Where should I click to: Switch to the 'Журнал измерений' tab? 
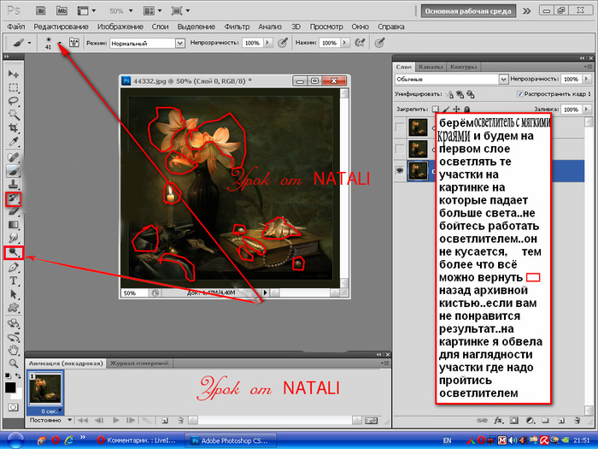coord(139,363)
